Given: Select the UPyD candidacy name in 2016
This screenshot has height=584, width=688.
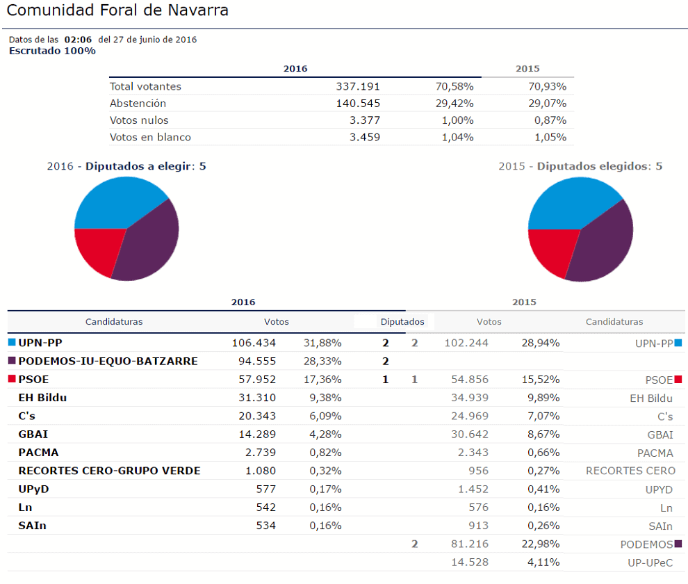Looking at the screenshot, I should click(34, 489).
